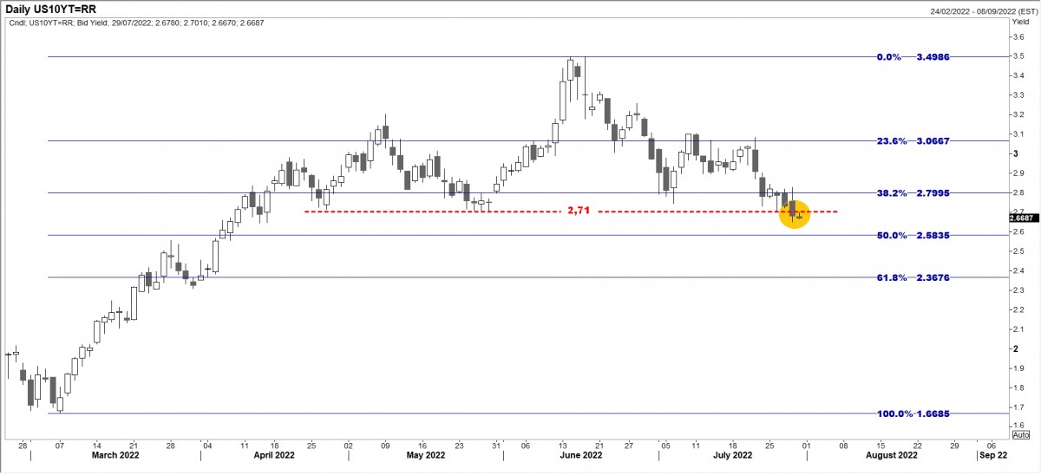This screenshot has width=1041, height=475.
Task: Click Sep 22 on the time axis
Action: pyautogui.click(x=992, y=454)
